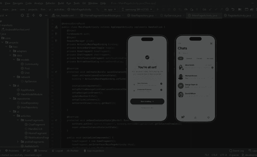Image resolution: width=257 pixels, height=157 pixels.
Task: Select ChatFragment in the project tree
Action: (x=36, y=125)
